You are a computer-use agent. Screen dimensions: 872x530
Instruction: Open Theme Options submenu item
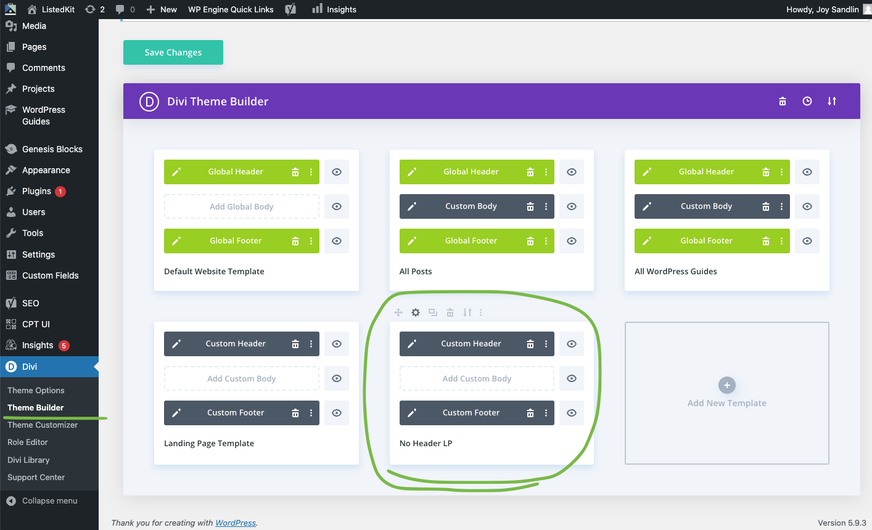point(36,390)
